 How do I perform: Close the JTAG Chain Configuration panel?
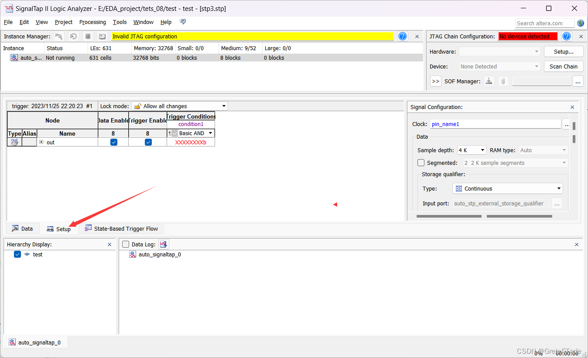coord(581,36)
